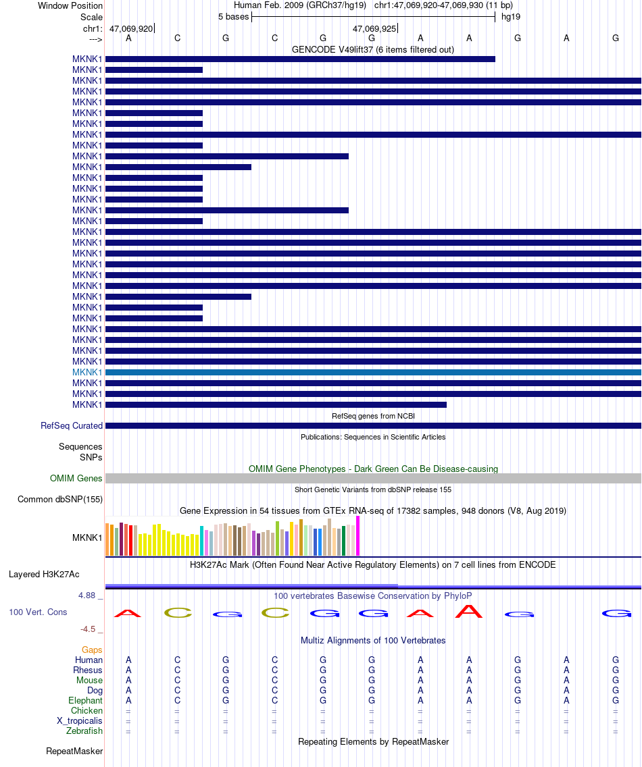
Task: Click the hg19 label beside scale bar
Action: point(511,17)
